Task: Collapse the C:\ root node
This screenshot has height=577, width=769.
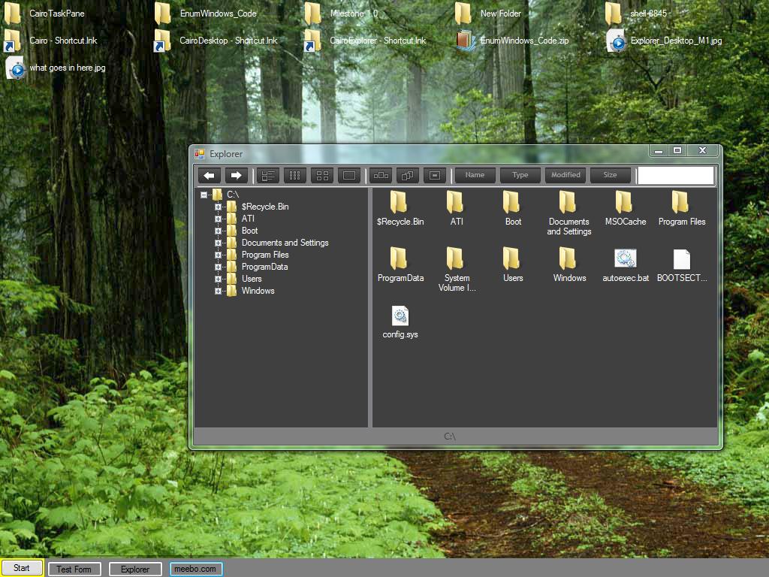Action: point(203,194)
